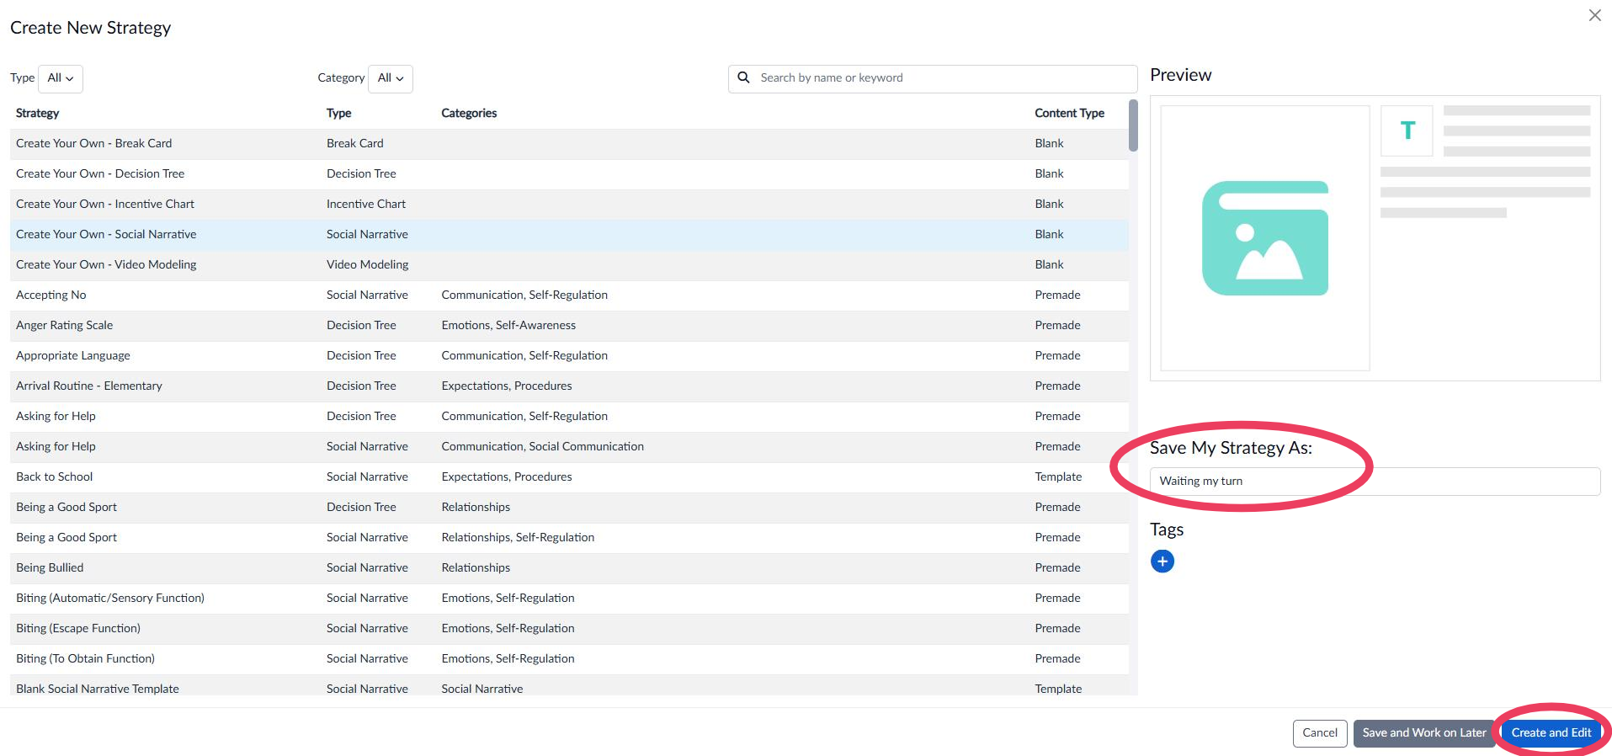Click the magnifying glass search icon

744,77
